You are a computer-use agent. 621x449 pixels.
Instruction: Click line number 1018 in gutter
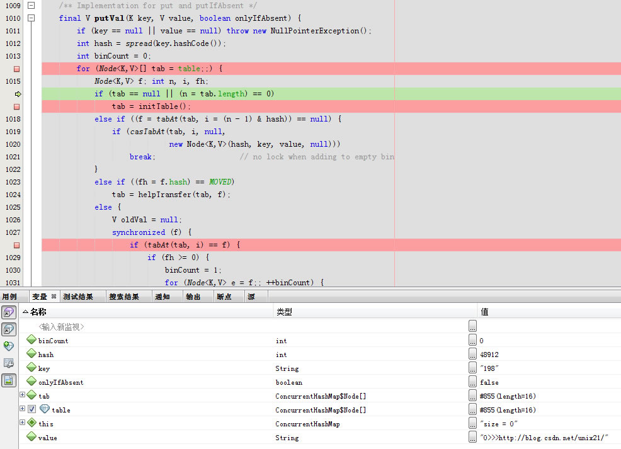coord(13,119)
